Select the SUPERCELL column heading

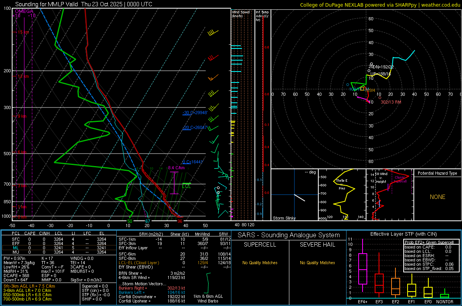[260, 245]
